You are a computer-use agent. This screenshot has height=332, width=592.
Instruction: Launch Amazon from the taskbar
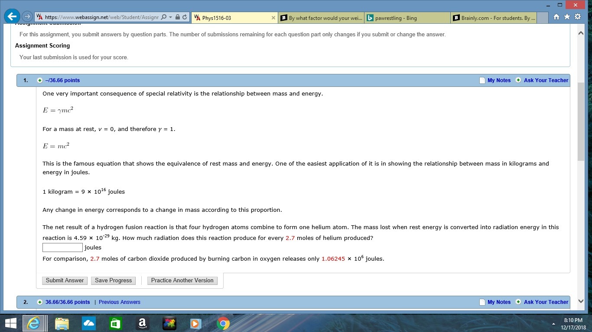click(x=143, y=323)
